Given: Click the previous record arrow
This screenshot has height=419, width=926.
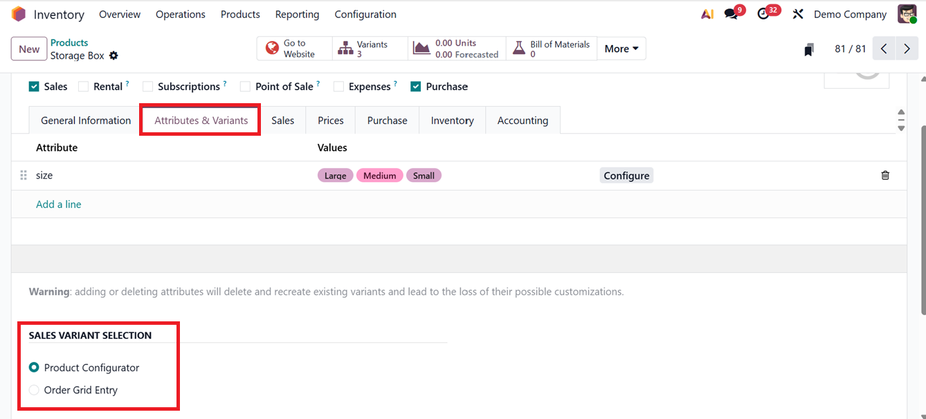Looking at the screenshot, I should pos(884,48).
